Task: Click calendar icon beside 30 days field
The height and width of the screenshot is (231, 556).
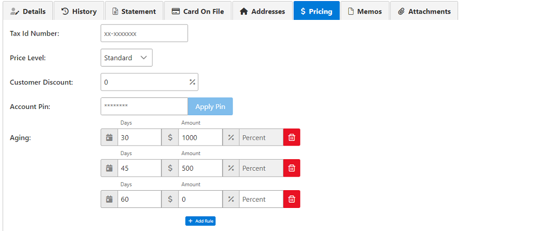Action: (x=109, y=138)
